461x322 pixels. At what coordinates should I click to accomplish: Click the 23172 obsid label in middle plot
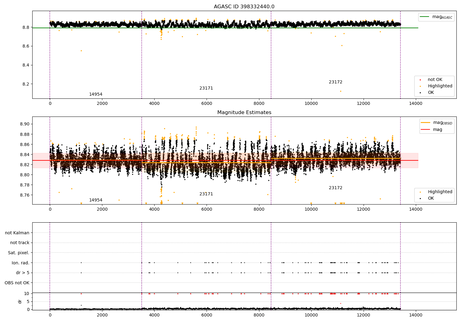(335, 188)
